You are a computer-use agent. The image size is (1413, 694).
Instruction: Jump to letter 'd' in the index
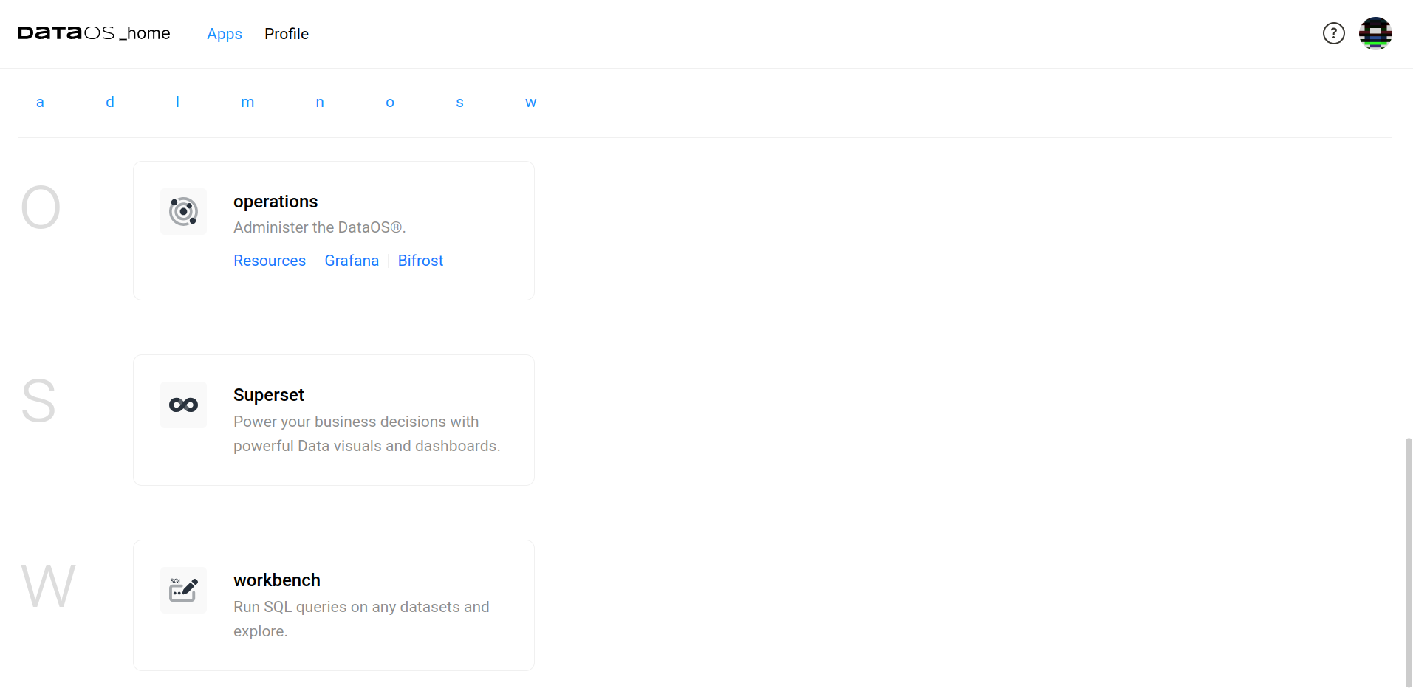click(110, 103)
